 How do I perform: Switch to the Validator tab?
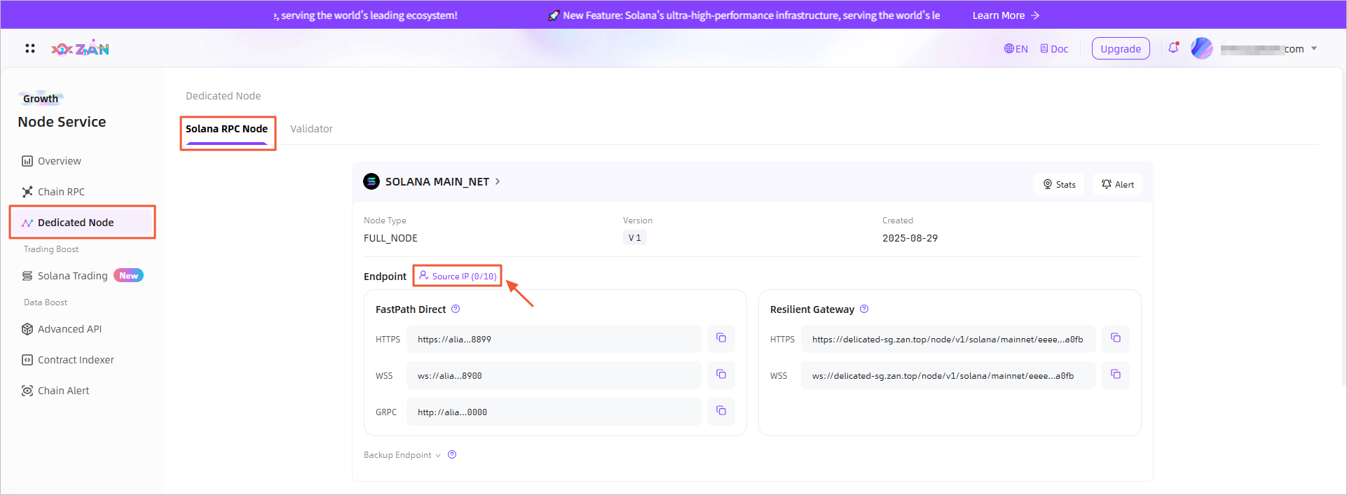[311, 129]
